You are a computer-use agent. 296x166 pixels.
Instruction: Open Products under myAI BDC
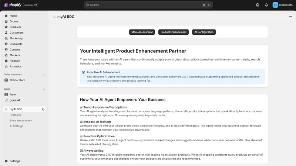tap(15, 115)
